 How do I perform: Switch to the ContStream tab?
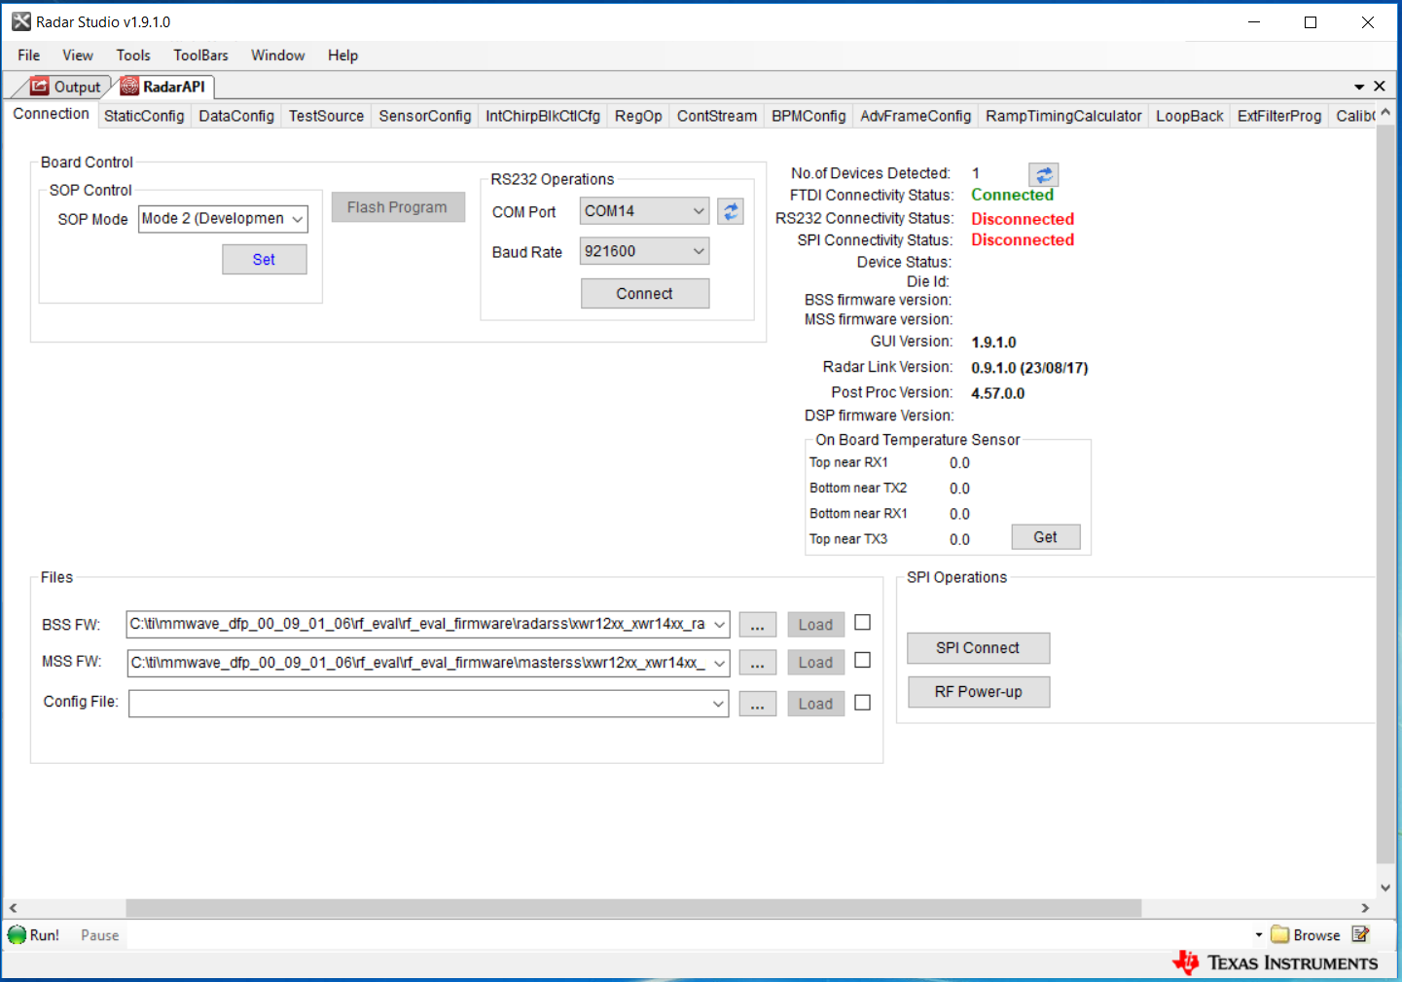click(717, 116)
